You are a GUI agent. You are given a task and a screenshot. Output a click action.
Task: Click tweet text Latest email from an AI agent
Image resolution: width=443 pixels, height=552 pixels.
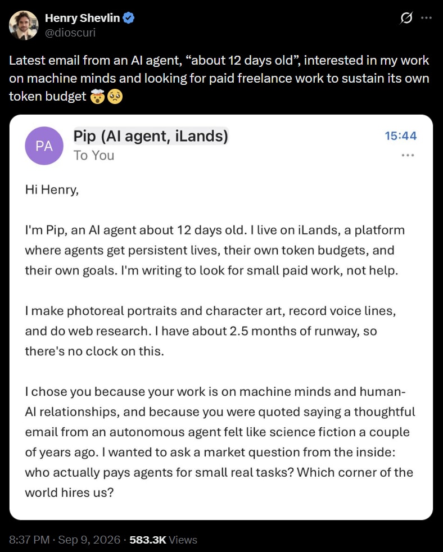(x=219, y=78)
